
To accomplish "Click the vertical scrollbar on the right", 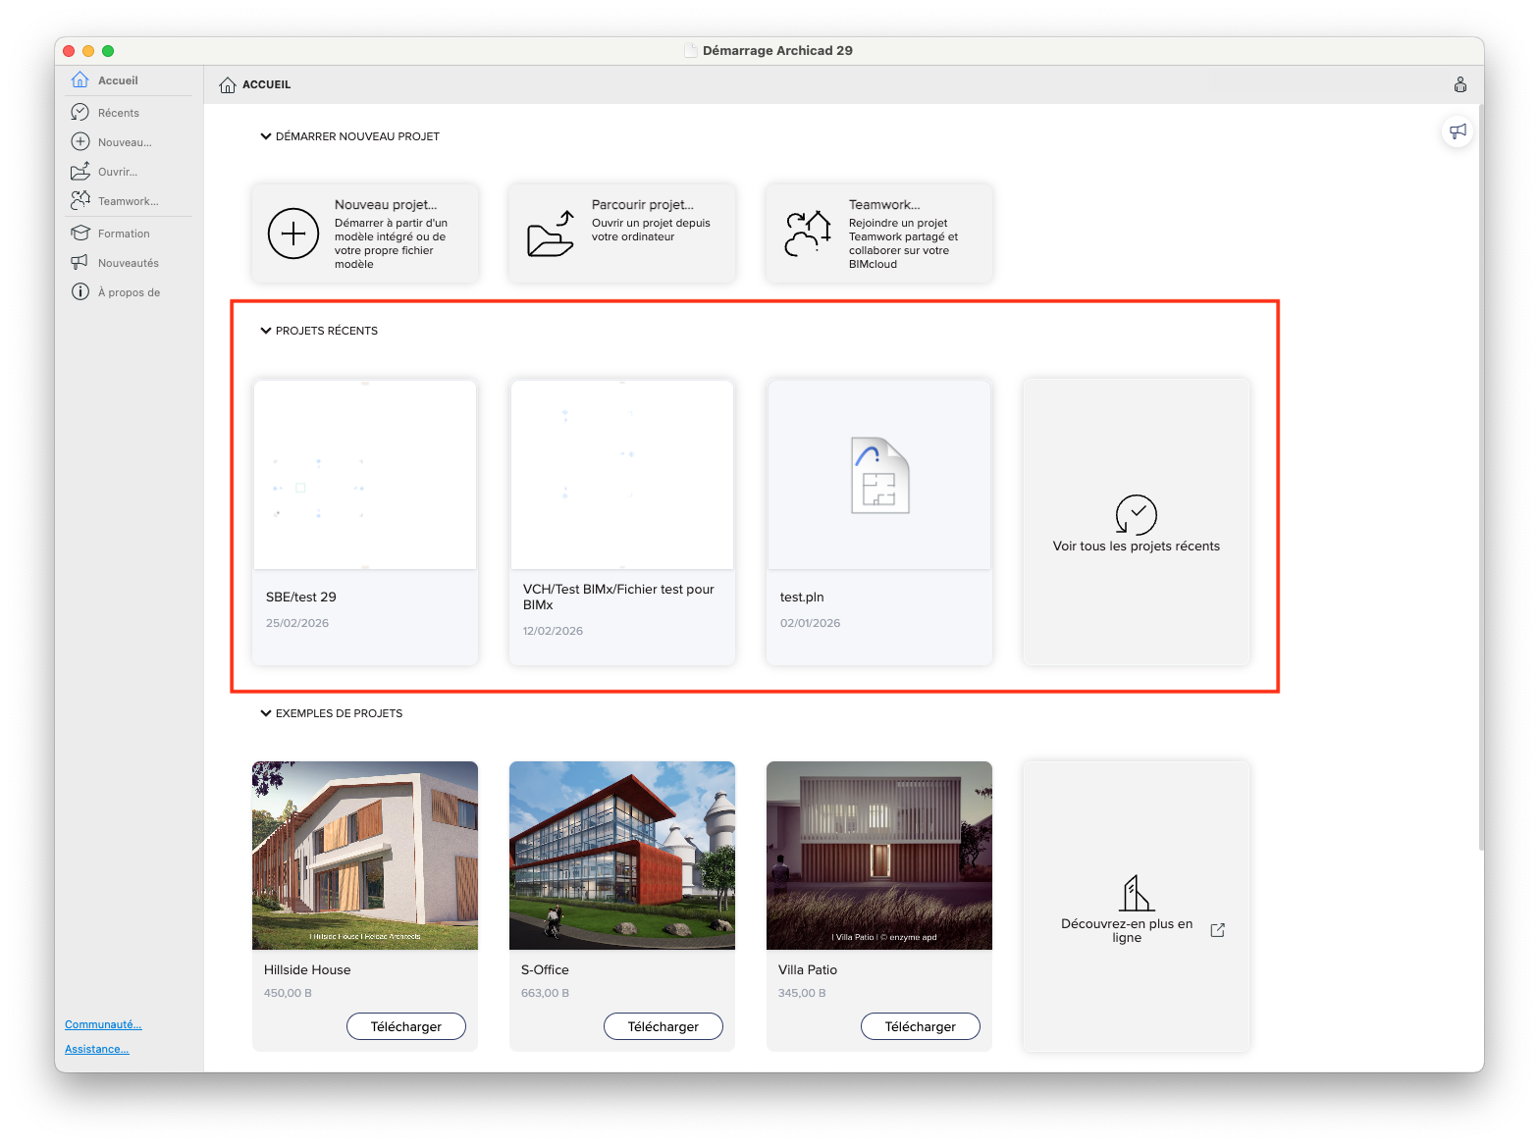I will point(1481,476).
